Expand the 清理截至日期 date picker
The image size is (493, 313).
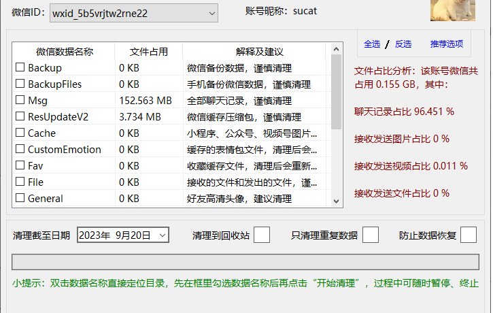[162, 235]
